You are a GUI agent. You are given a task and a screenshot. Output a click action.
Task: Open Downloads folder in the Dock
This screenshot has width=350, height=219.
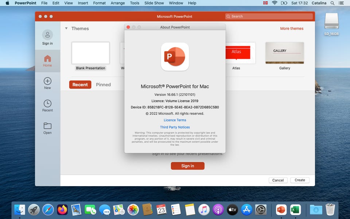click(316, 210)
